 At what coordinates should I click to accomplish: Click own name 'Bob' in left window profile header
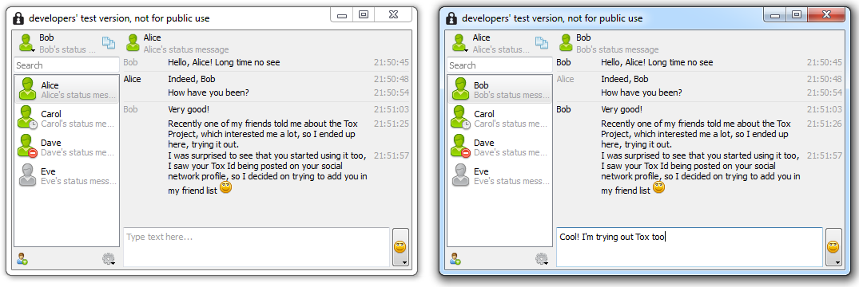coord(46,37)
